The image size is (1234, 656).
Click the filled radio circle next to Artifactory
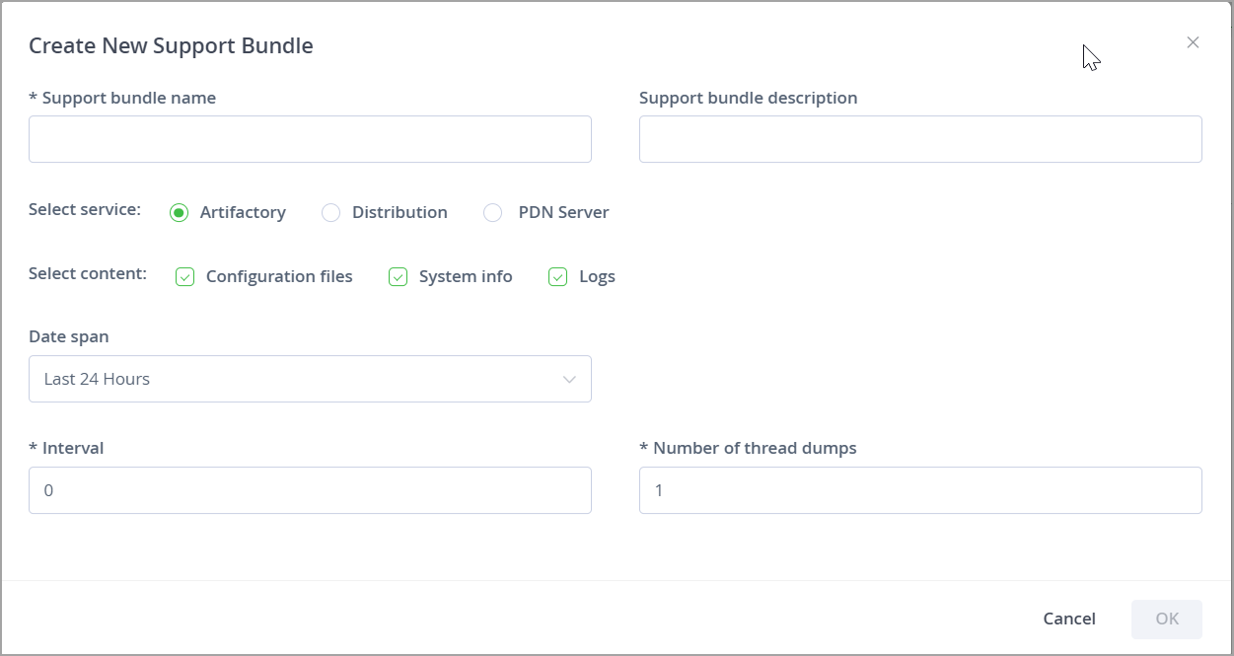point(179,212)
